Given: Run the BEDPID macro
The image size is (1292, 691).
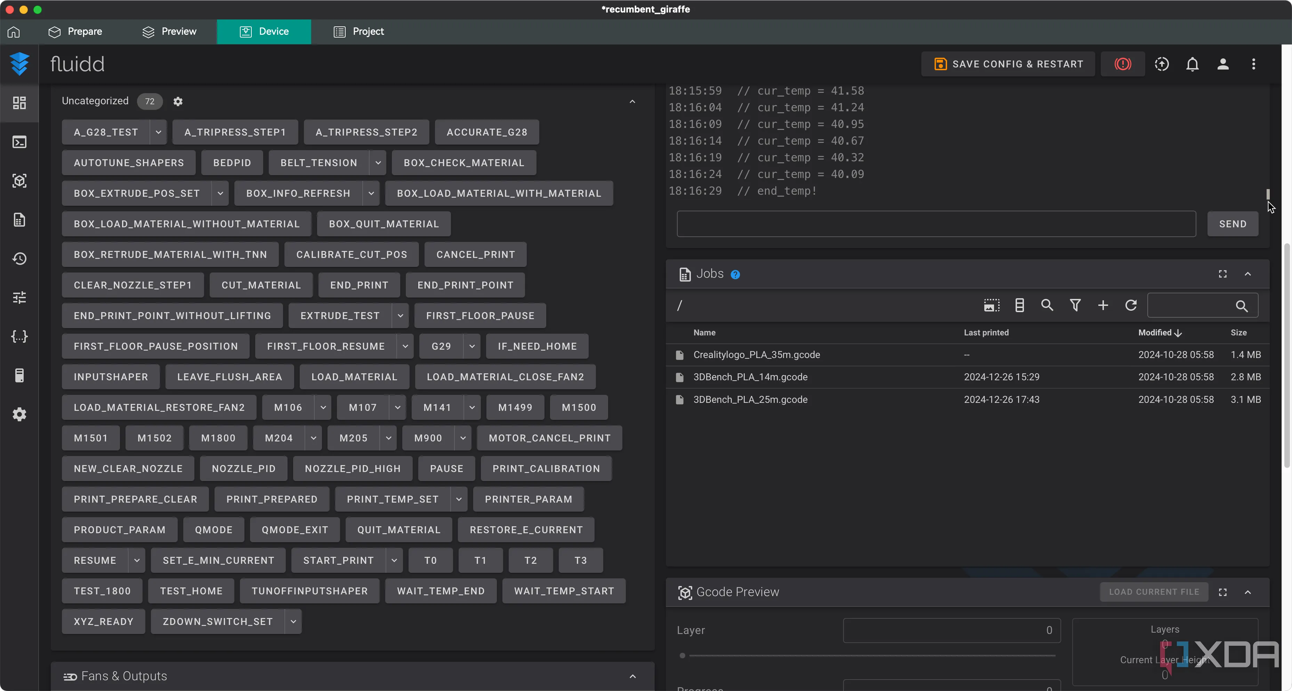Looking at the screenshot, I should (x=232, y=163).
